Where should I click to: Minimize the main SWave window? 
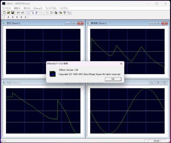coord(148,4)
